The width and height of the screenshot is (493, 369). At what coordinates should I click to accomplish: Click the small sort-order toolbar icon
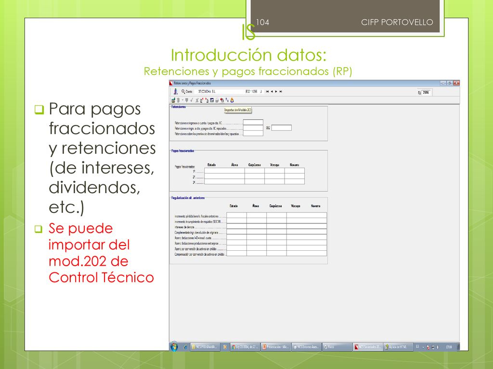pyautogui.click(x=227, y=100)
